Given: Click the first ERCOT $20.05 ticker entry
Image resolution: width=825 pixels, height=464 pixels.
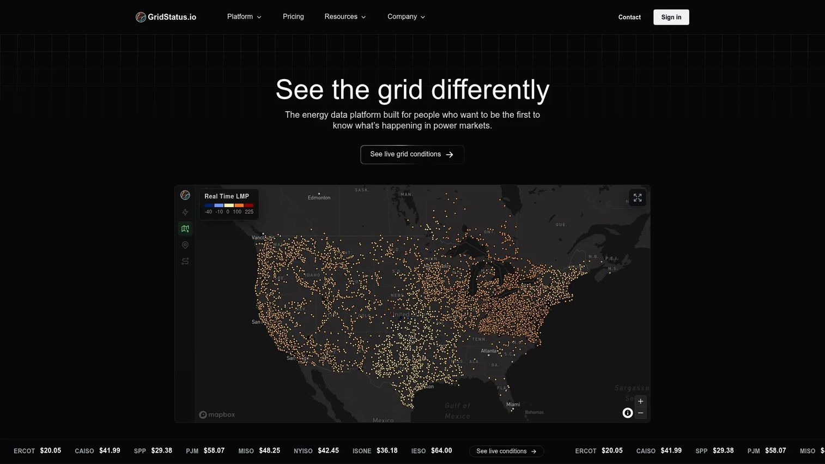Looking at the screenshot, I should click(x=37, y=451).
